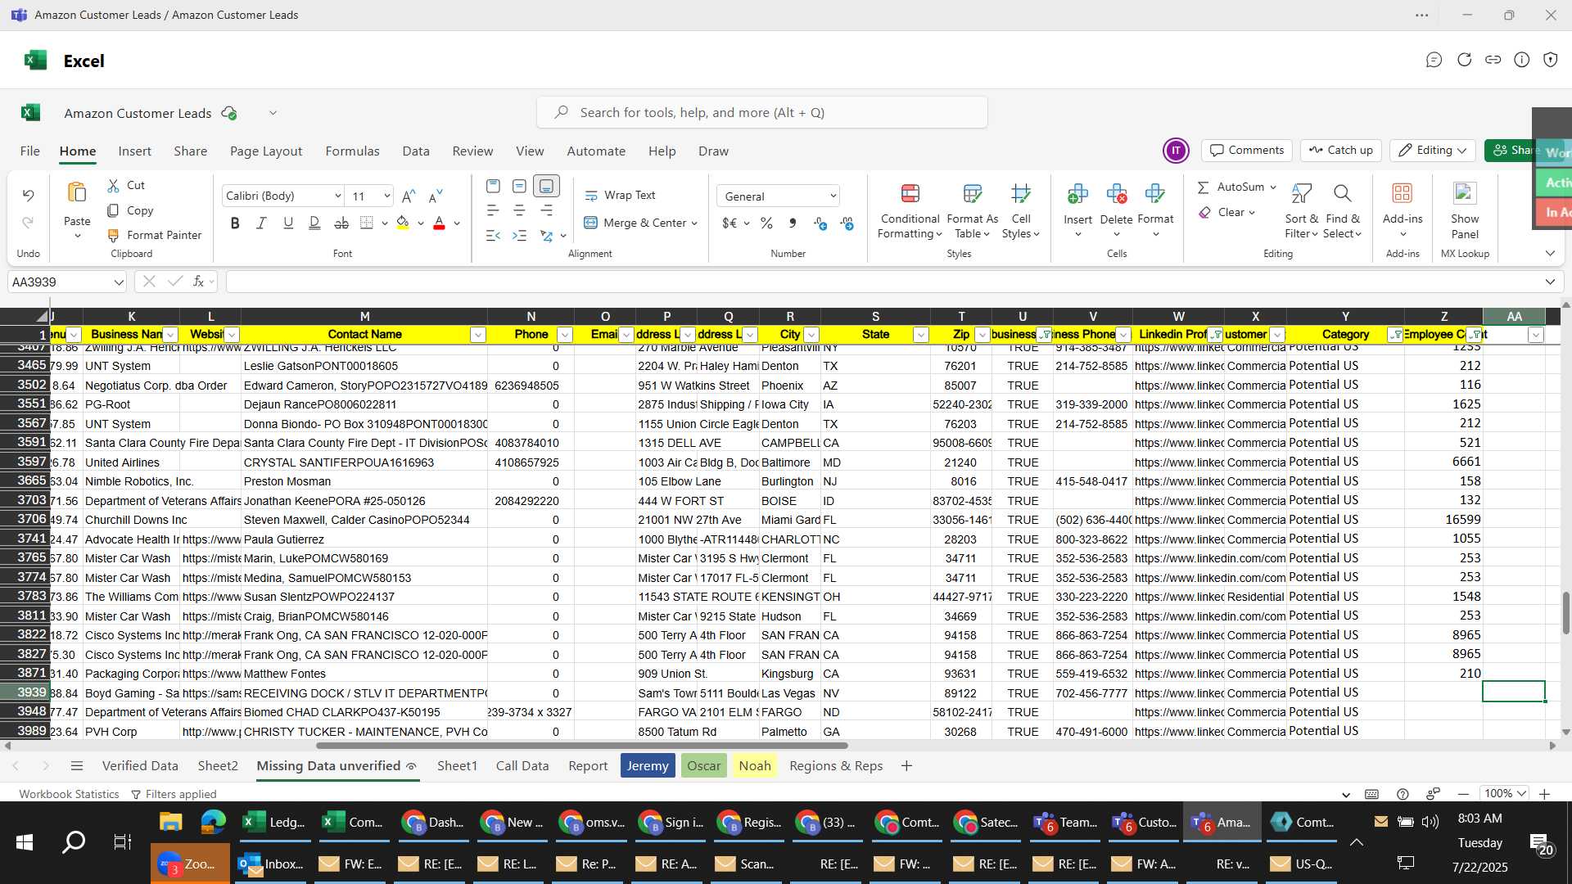Center text horizontally
The height and width of the screenshot is (884, 1572).
click(x=519, y=211)
